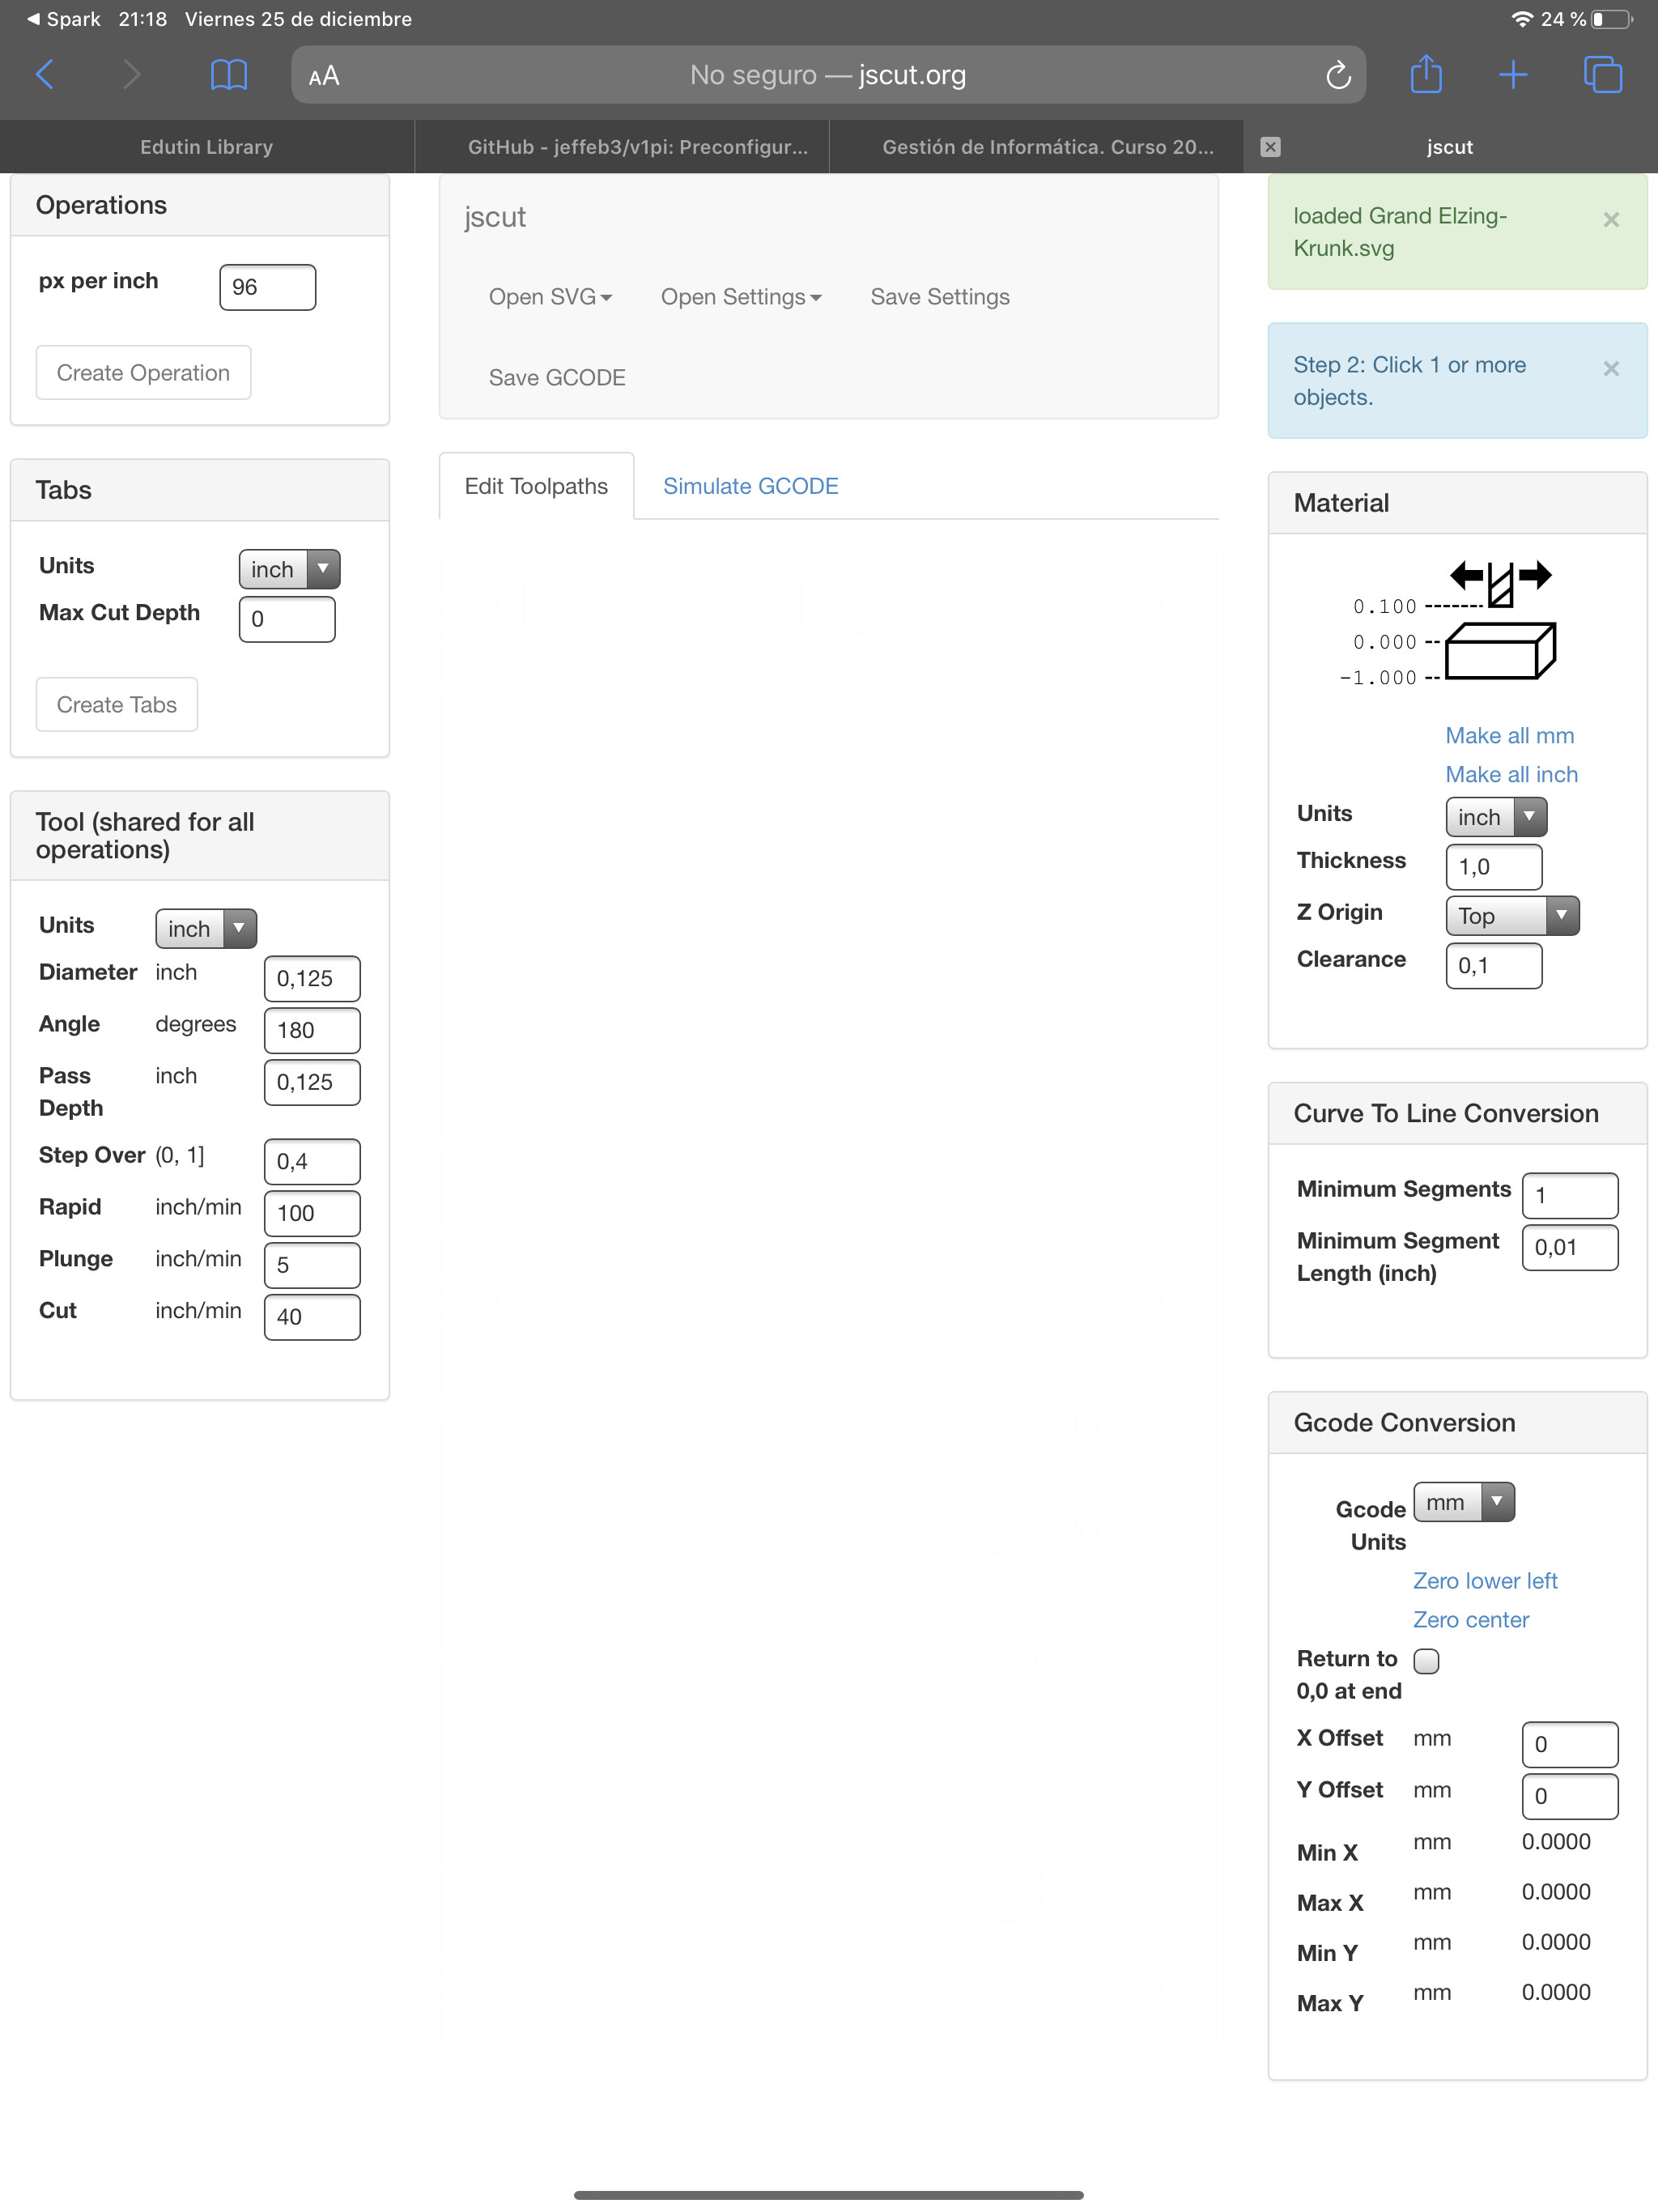Tap the Safari back arrow
Viewport: 1658px width, 2212px height.
(x=45, y=75)
